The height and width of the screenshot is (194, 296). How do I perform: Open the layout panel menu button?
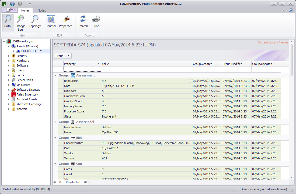click(x=9, y=10)
